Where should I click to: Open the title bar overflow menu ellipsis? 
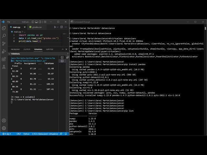pos(14,22)
